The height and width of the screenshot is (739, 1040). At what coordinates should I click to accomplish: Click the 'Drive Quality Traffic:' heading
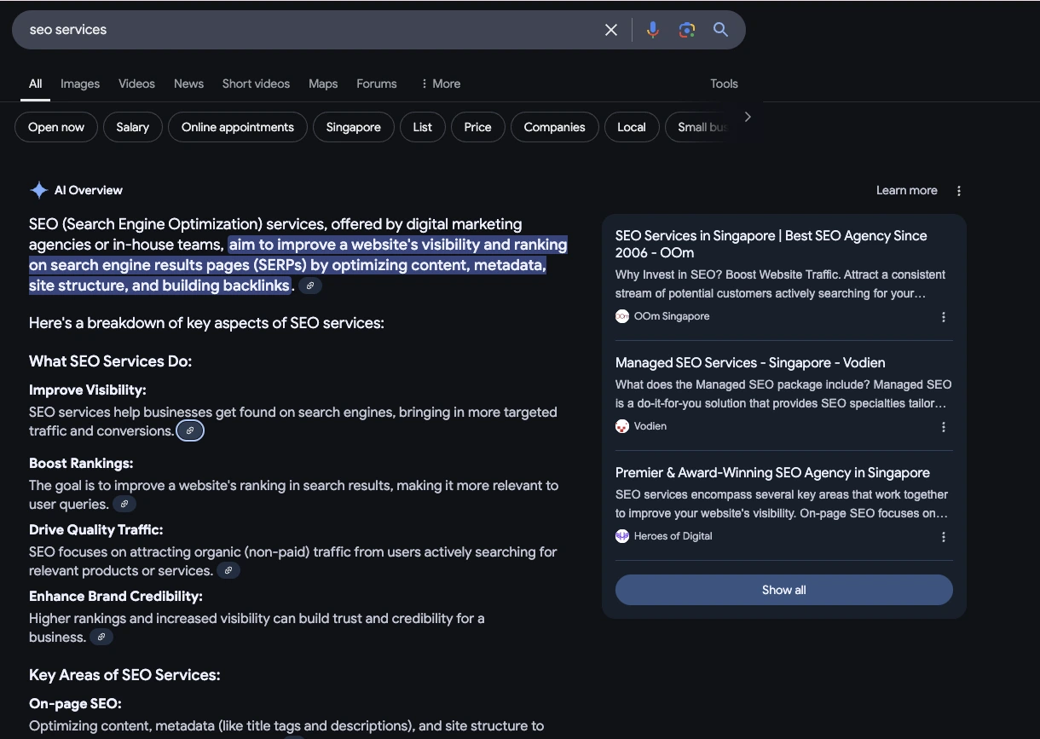tap(96, 529)
